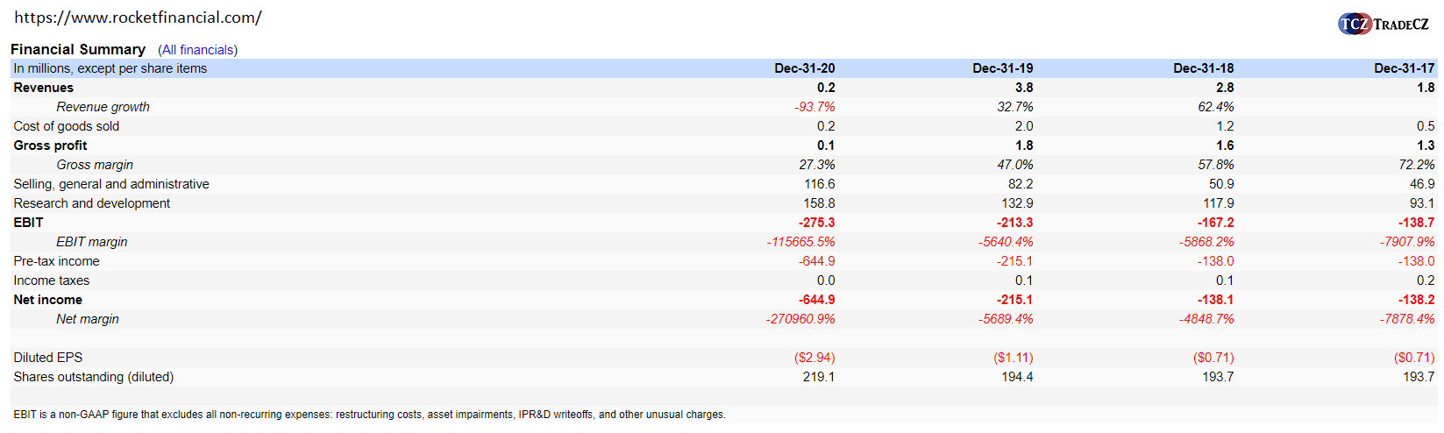
Task: Select Research and development row label
Action: (92, 203)
